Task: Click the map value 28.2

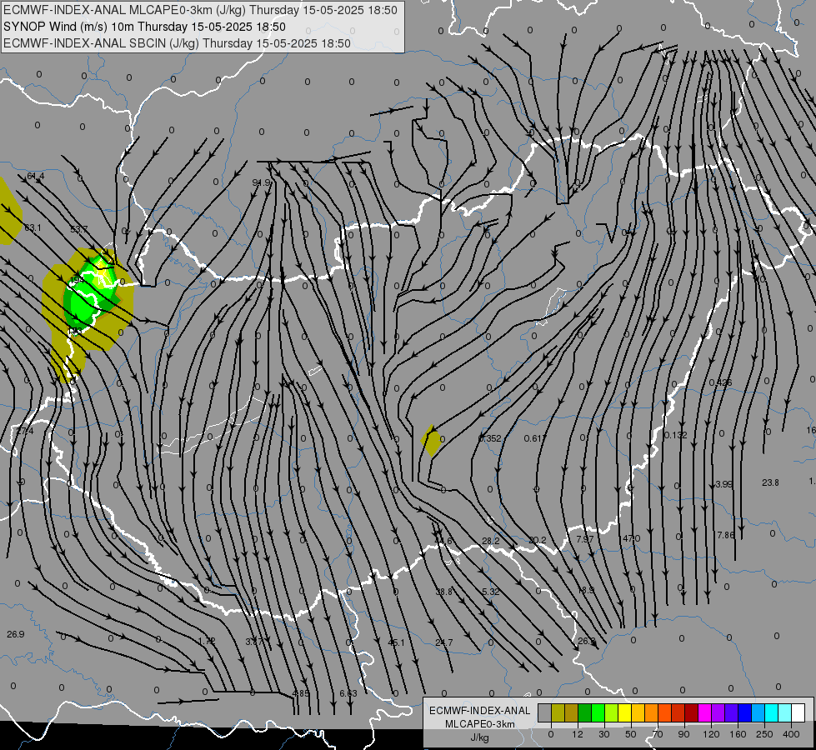Action: tap(491, 541)
